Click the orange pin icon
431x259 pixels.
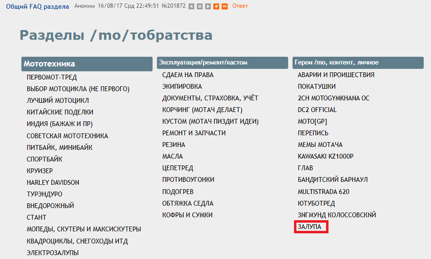tap(216, 6)
